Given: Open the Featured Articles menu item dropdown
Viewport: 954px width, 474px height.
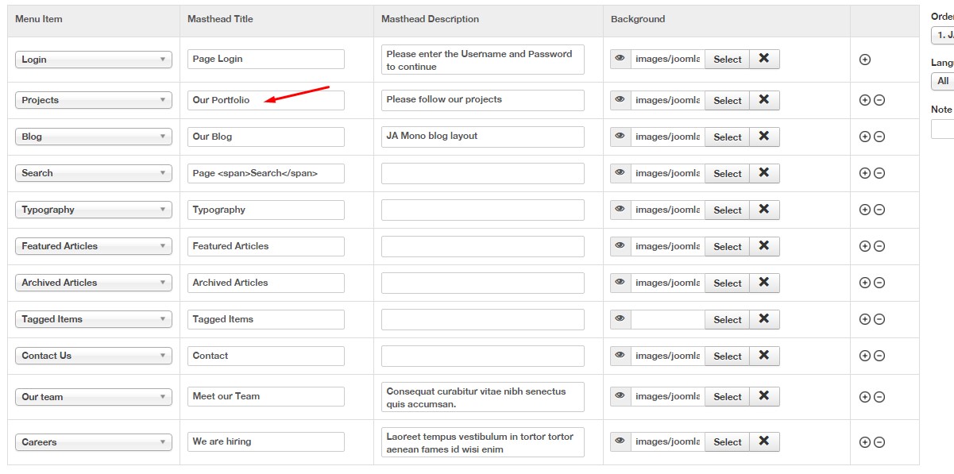Looking at the screenshot, I should (94, 246).
